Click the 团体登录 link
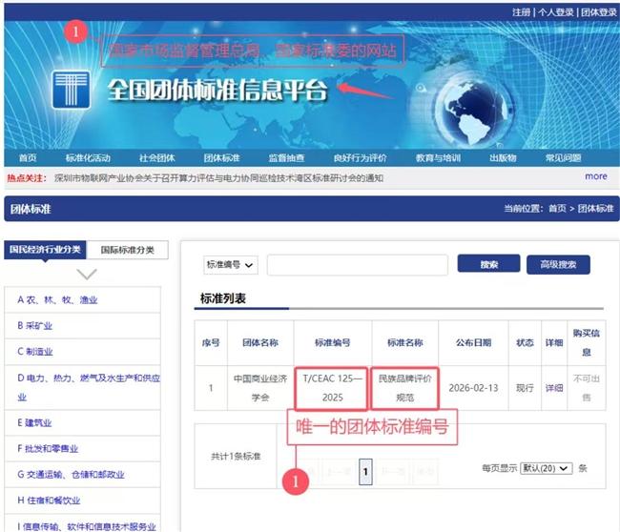This screenshot has height=532, width=620. (x=597, y=12)
